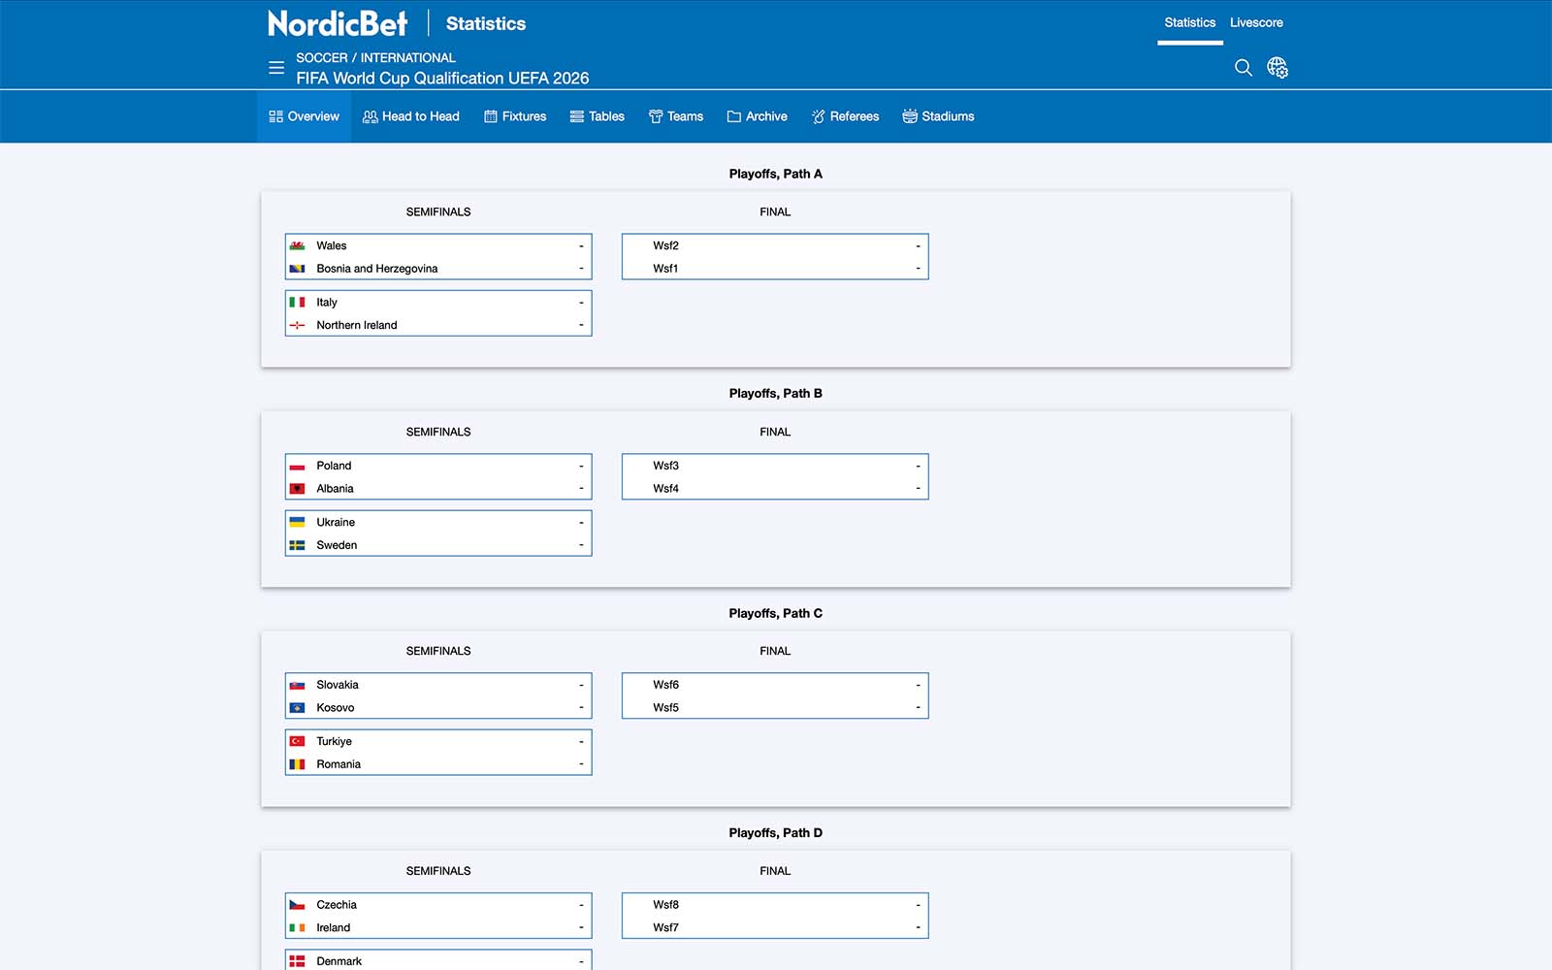Screen dimensions: 1552x970
Task: Switch to the Head to Head tab
Action: coord(411,116)
